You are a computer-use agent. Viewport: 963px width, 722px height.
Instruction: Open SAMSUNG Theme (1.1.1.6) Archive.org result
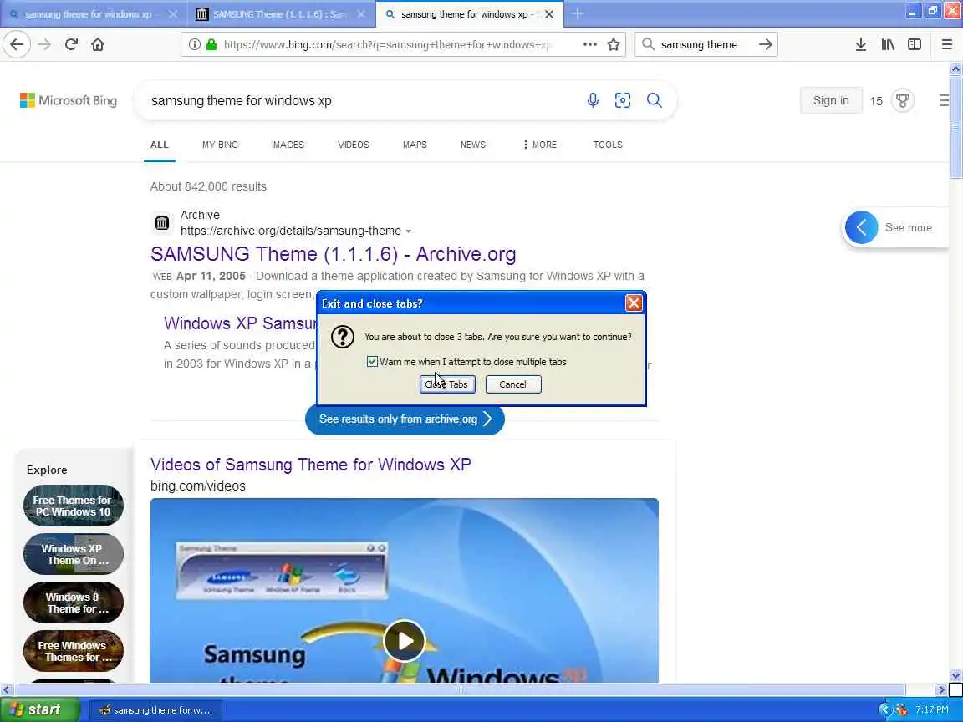pos(333,253)
